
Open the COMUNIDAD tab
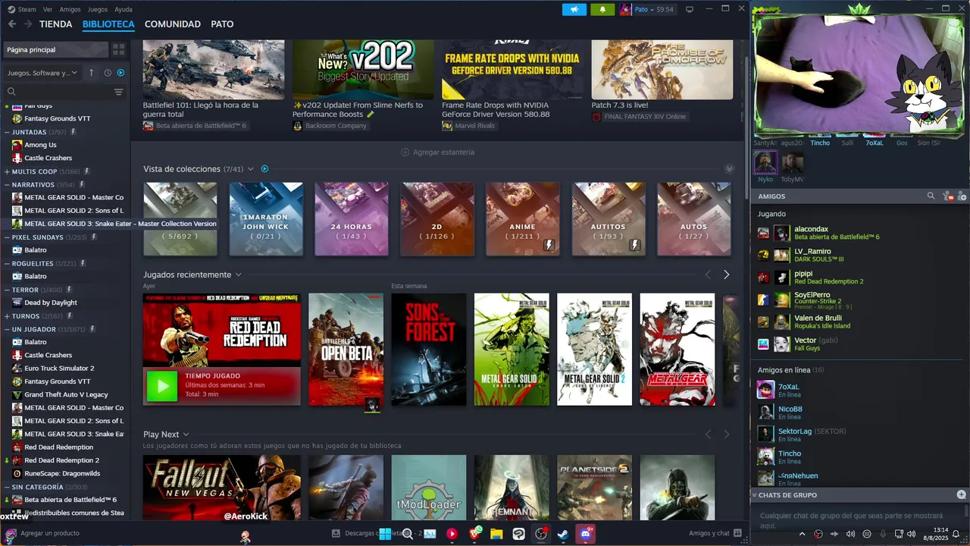click(173, 24)
